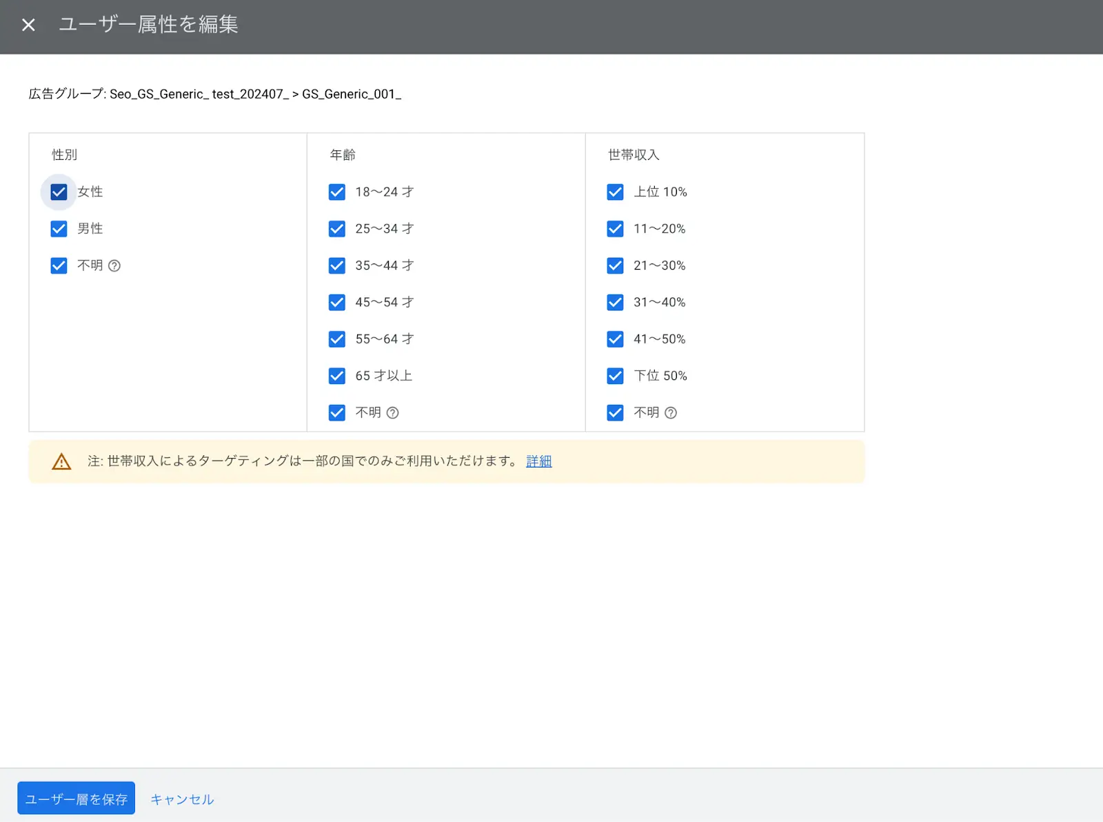
Task: Click the ユーザー層を保存 button
Action: (76, 798)
